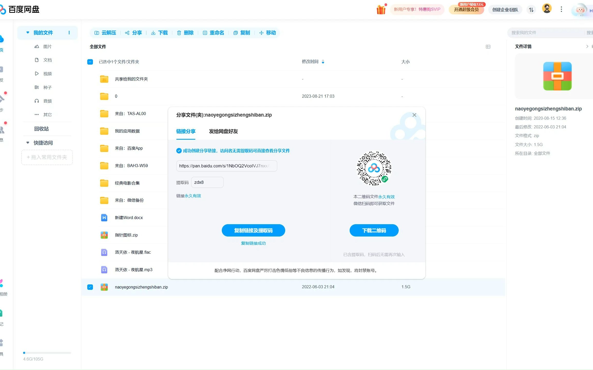Click the cloud decompress toolbar button
593x370 pixels.
click(105, 33)
